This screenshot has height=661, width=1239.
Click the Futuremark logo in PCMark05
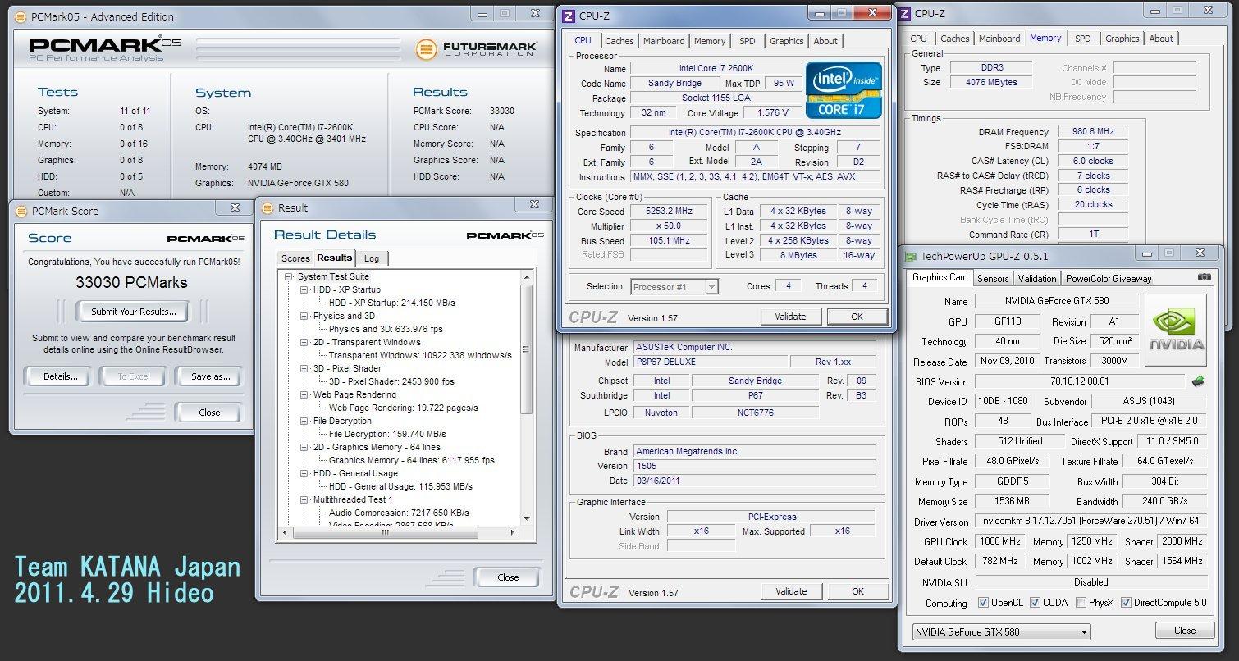click(477, 49)
